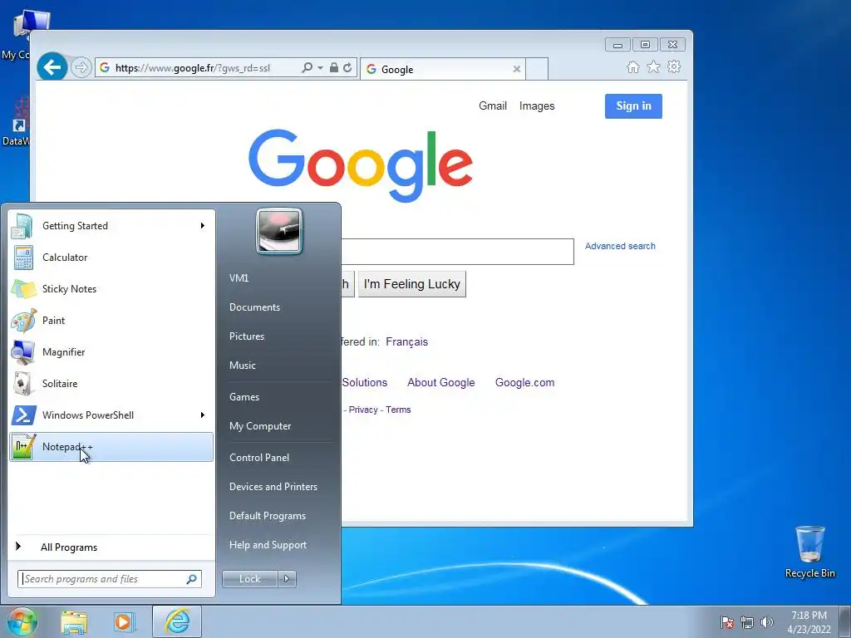This screenshot has width=851, height=638.
Task: Open My Computer from the Start menu
Action: click(x=260, y=426)
